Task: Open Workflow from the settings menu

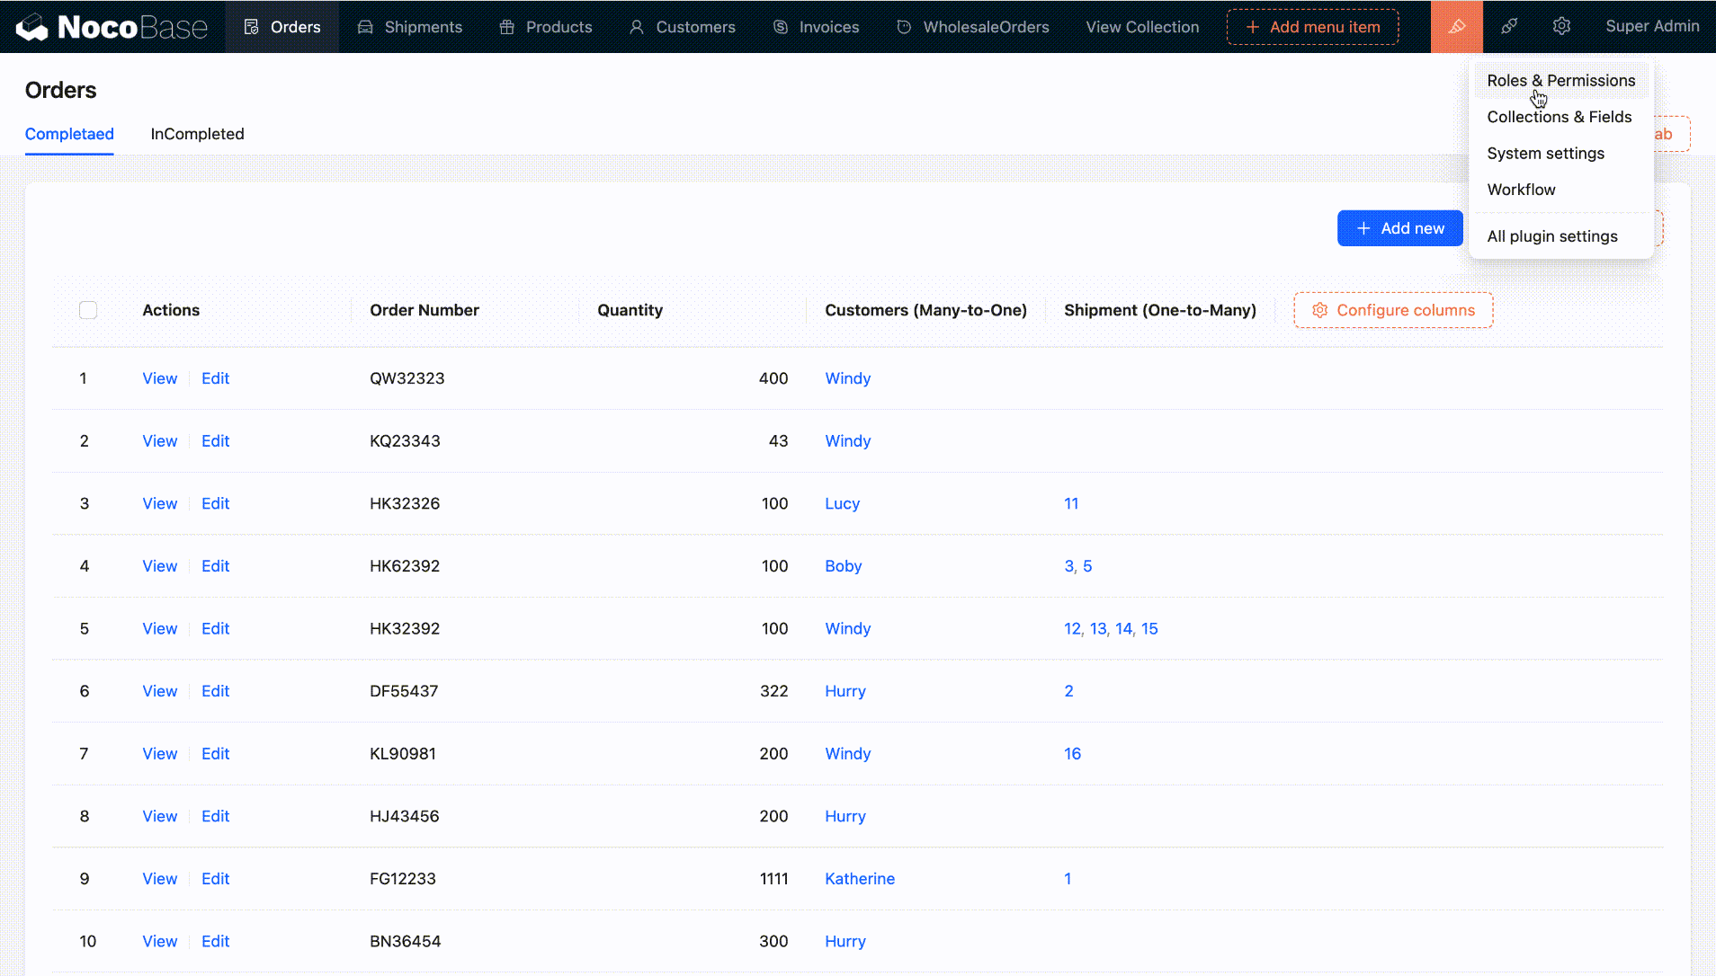Action: click(1521, 190)
